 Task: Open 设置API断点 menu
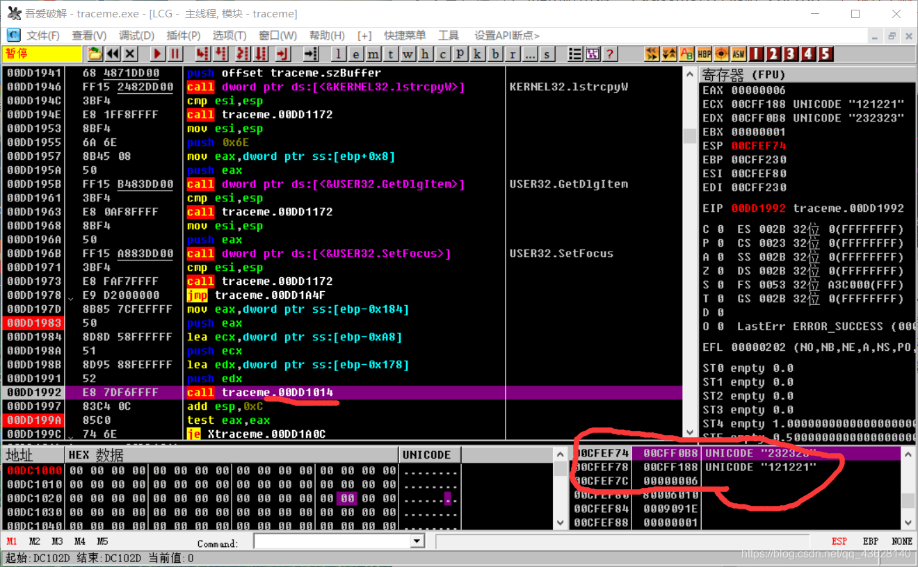click(507, 35)
